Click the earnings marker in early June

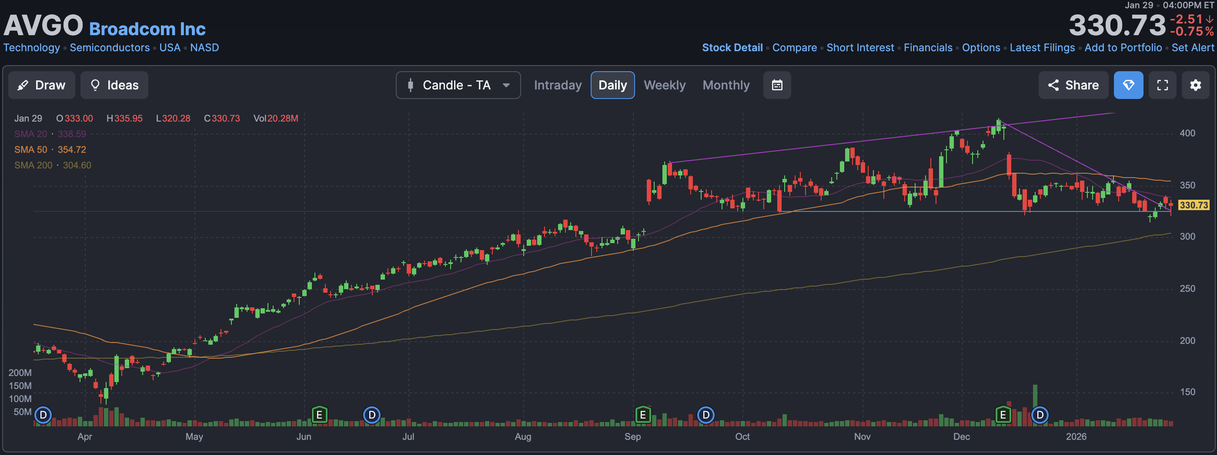[319, 415]
